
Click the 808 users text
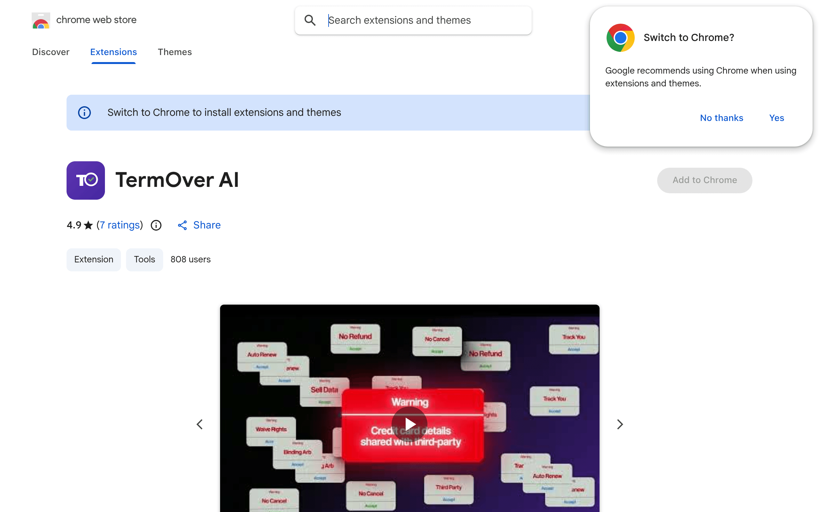point(191,260)
